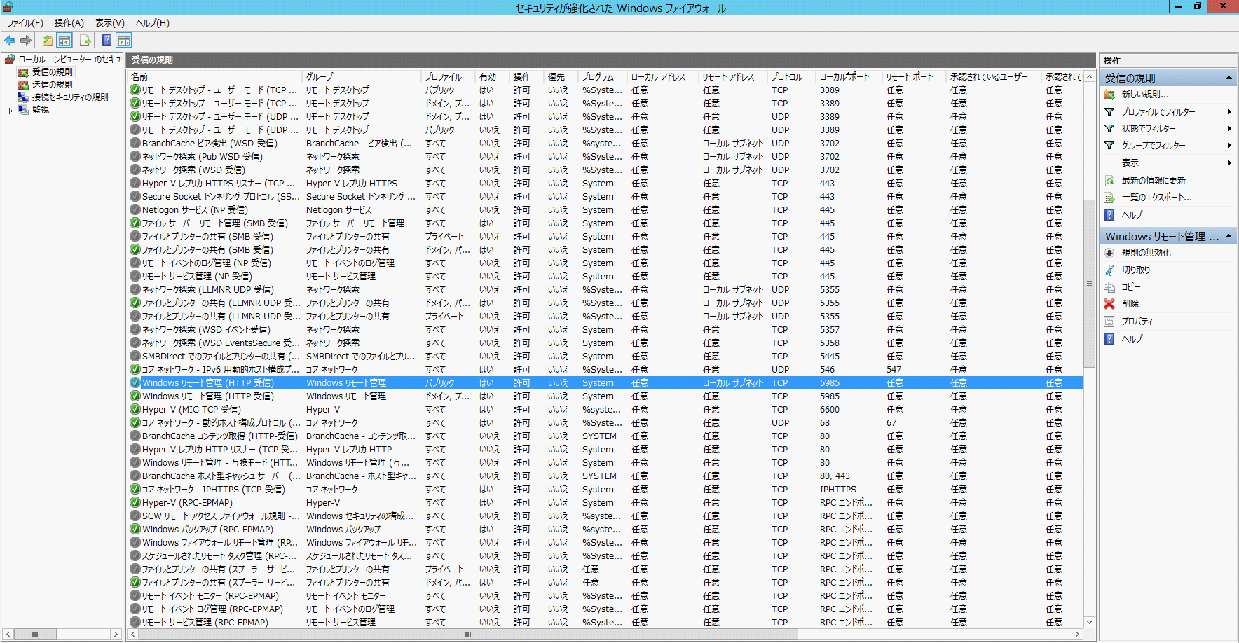Click the blue Help toolbar icon
Image resolution: width=1239 pixels, height=643 pixels.
click(x=107, y=41)
